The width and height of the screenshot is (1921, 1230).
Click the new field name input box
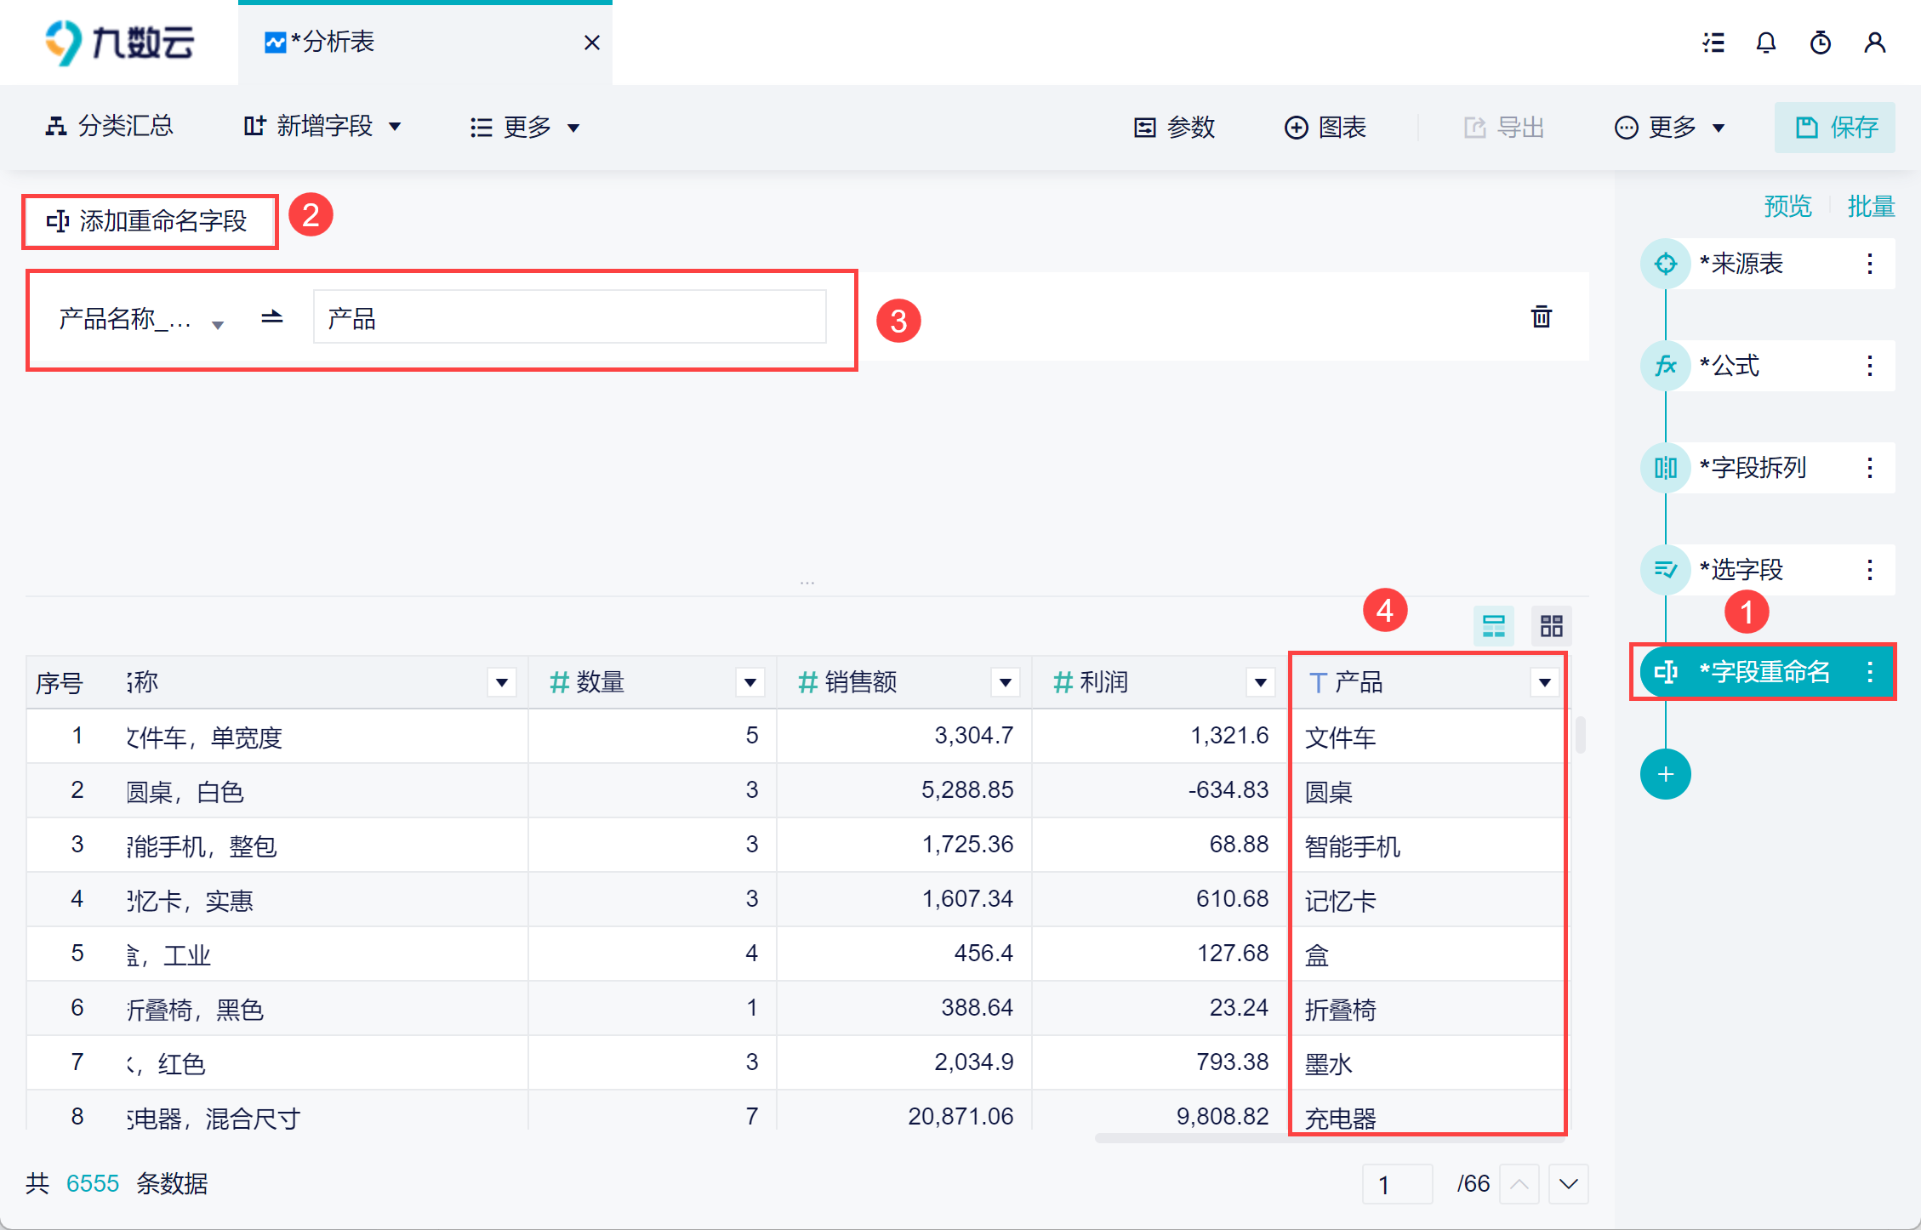tap(569, 318)
